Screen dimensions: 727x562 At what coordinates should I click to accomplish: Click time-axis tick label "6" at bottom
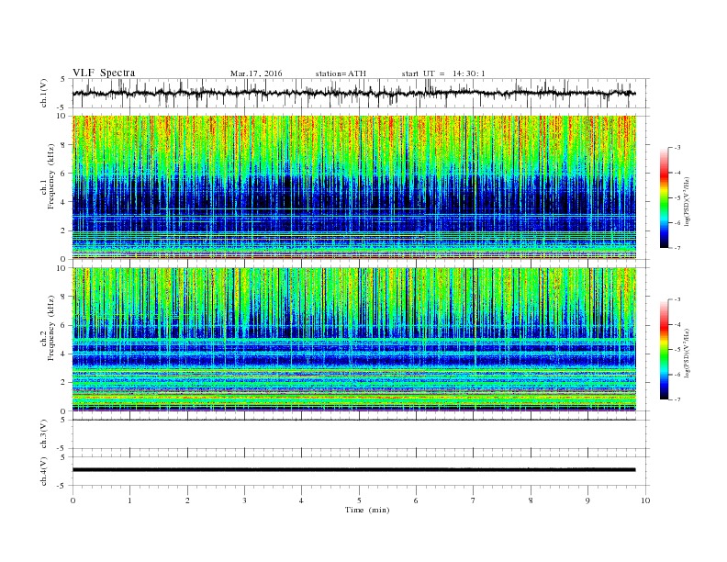click(x=416, y=500)
